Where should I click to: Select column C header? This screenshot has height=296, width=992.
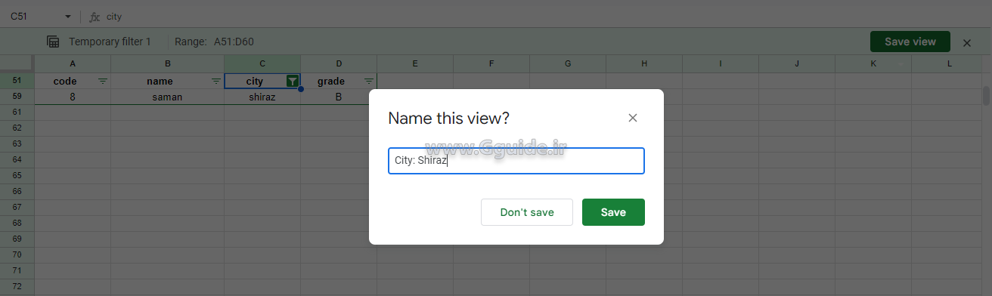tap(262, 64)
